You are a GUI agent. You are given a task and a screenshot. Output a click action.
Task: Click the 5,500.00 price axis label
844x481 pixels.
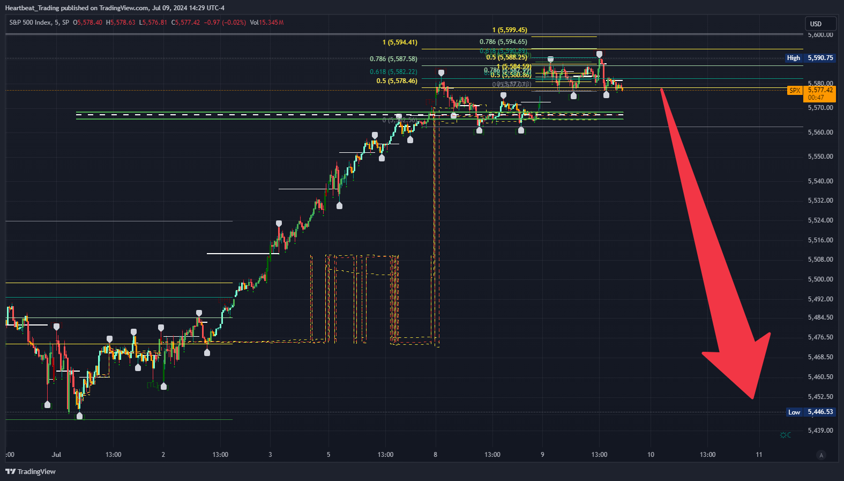coord(820,279)
